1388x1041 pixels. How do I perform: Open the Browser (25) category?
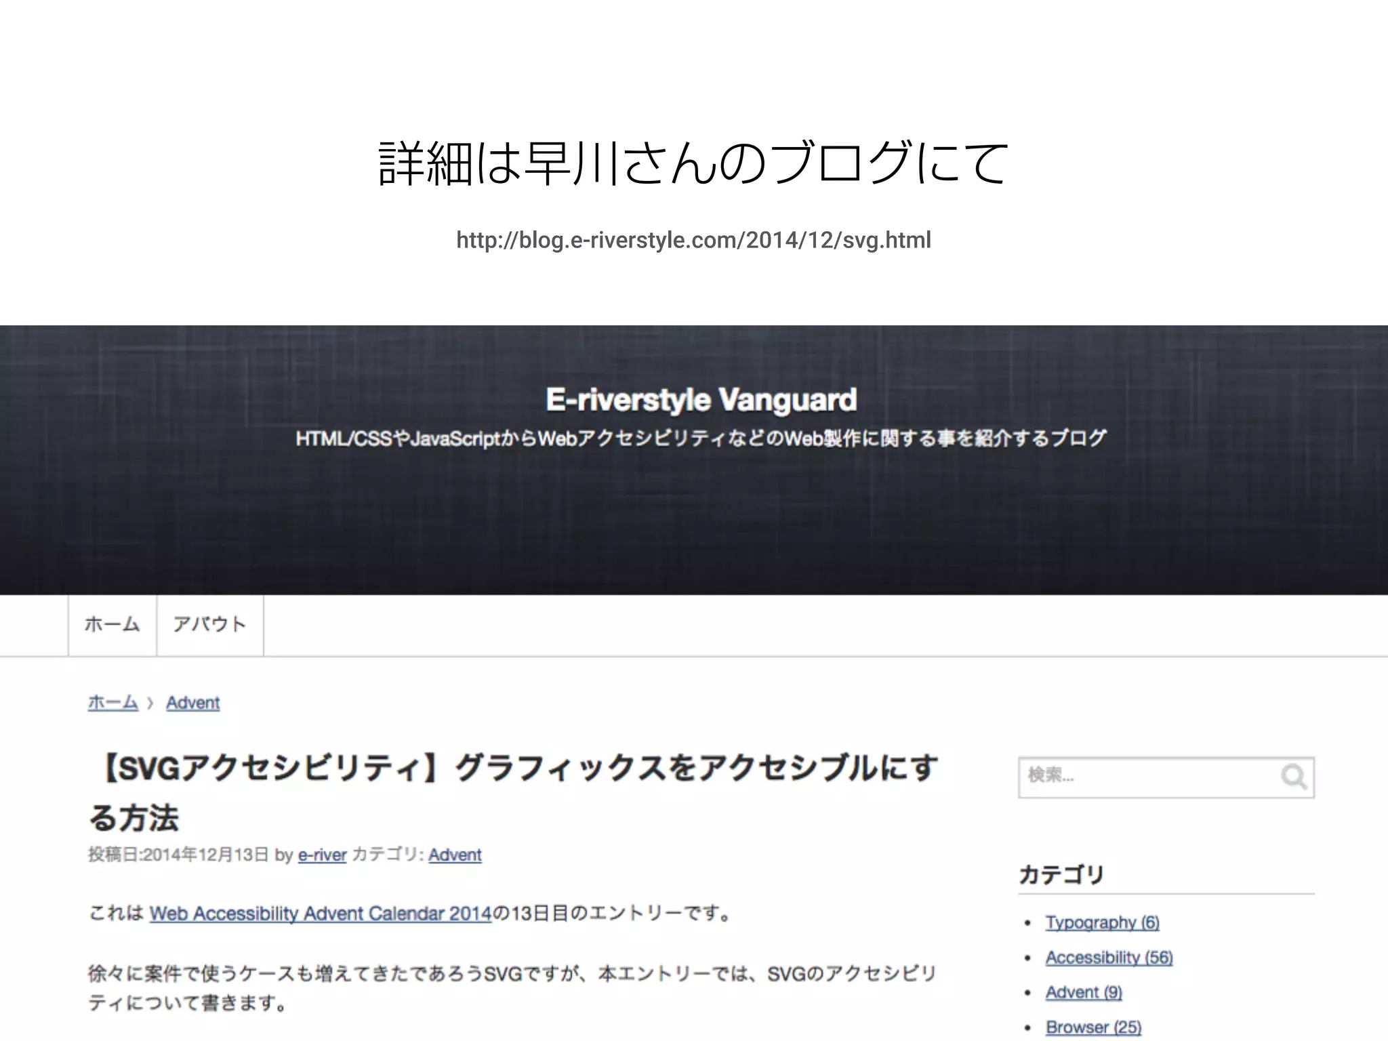click(1093, 1027)
